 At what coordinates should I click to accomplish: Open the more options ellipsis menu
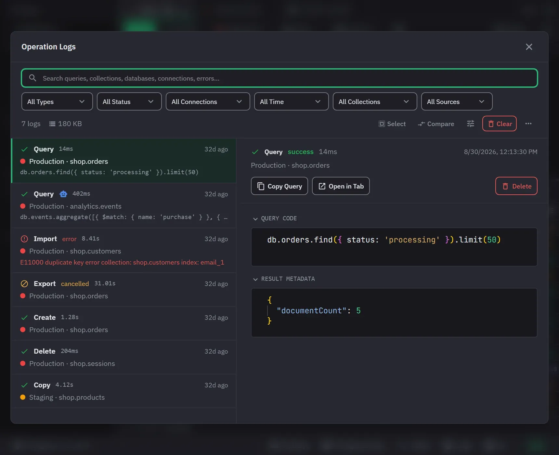tap(528, 123)
